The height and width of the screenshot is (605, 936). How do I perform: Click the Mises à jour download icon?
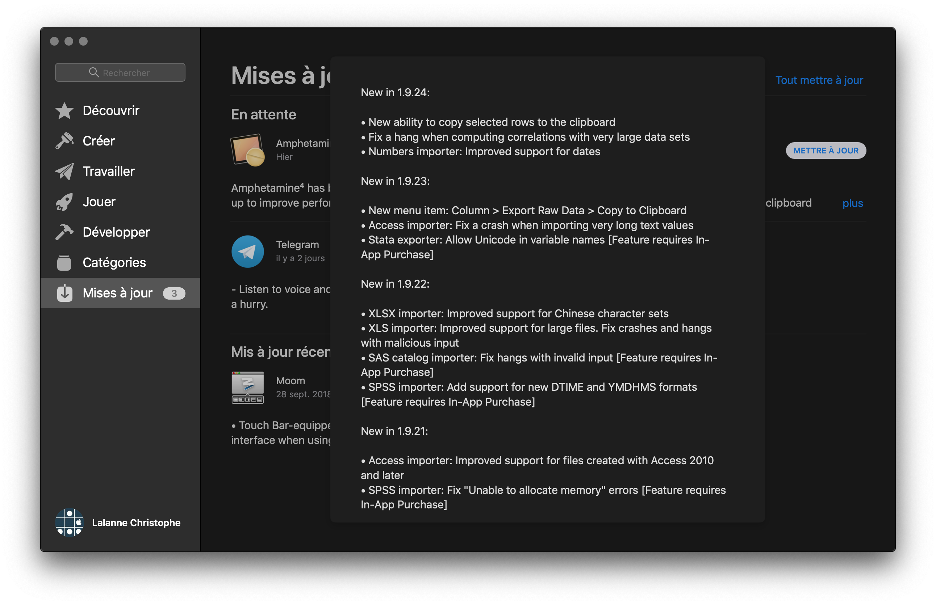click(64, 293)
